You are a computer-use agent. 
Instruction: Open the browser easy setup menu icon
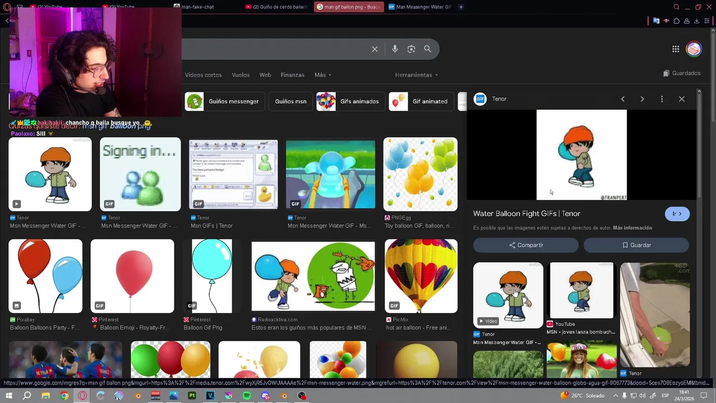click(706, 21)
